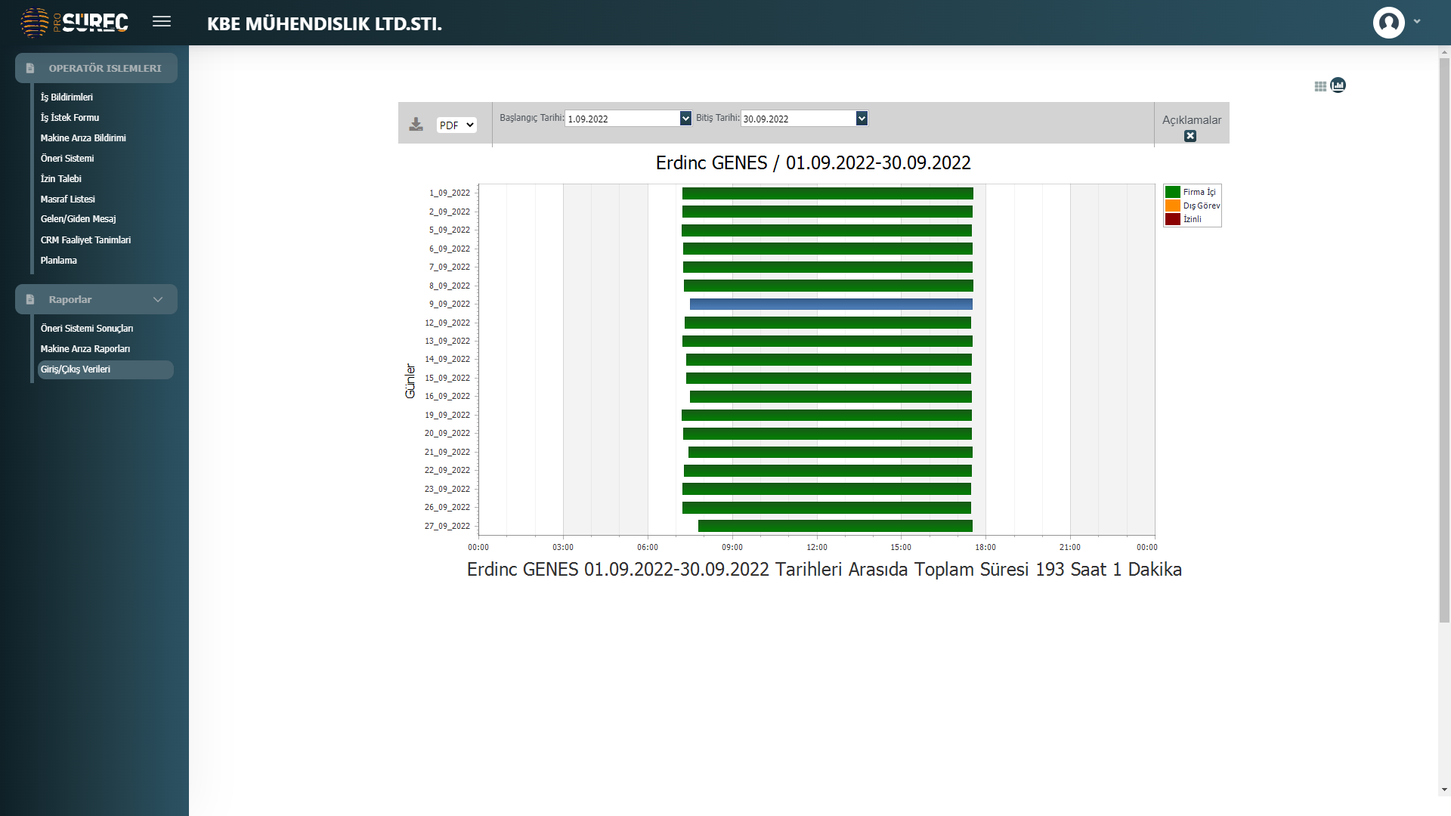Image resolution: width=1451 pixels, height=816 pixels.
Task: Click chart title 'Erdinc GENES / 01.09.2022-30.09.2022'
Action: point(813,162)
